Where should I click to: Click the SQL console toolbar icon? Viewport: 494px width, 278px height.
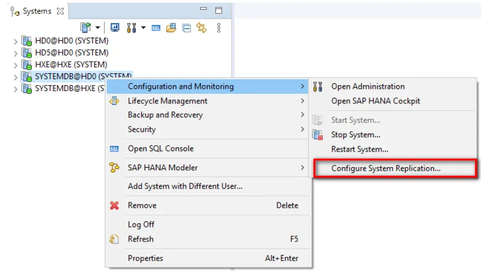click(156, 28)
